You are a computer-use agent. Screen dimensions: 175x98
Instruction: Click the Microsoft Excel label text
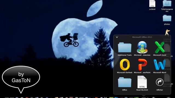point(160,55)
